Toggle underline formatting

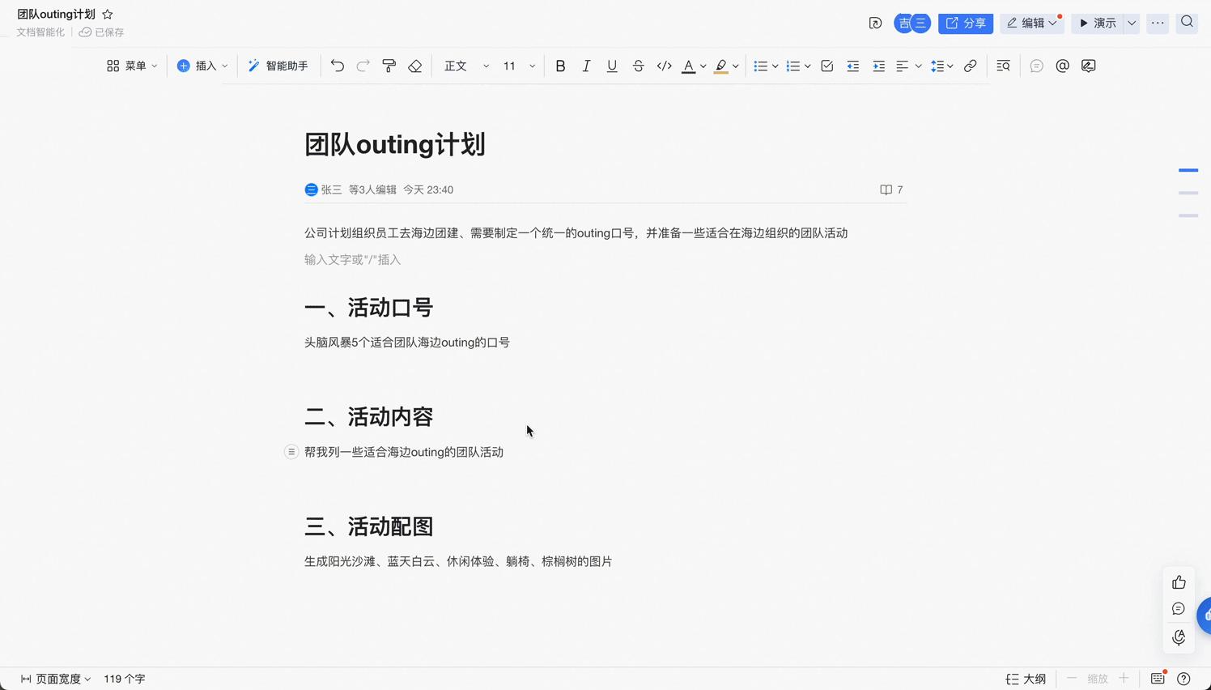tap(612, 66)
